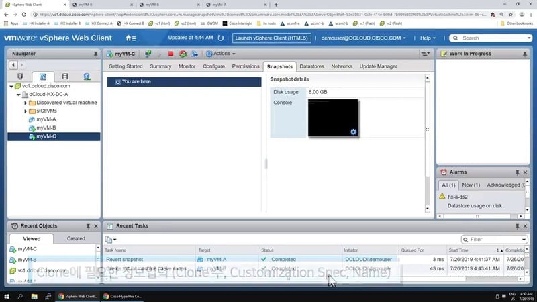
Task: Switch to the Datastores tab
Action: tap(311, 66)
